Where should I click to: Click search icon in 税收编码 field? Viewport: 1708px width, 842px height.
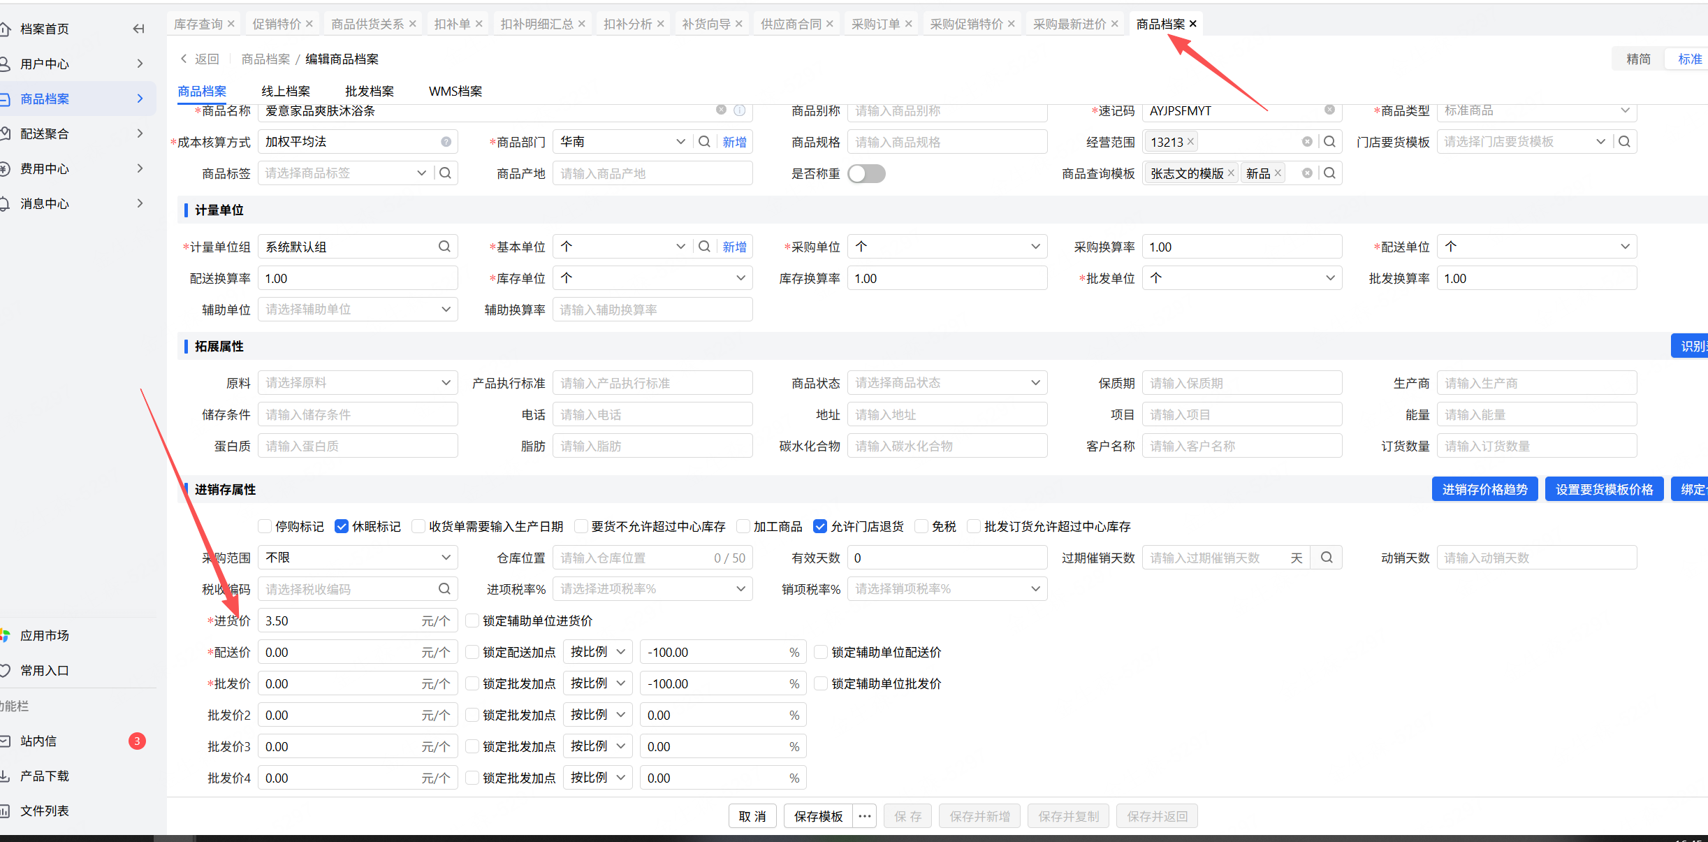coord(444,589)
